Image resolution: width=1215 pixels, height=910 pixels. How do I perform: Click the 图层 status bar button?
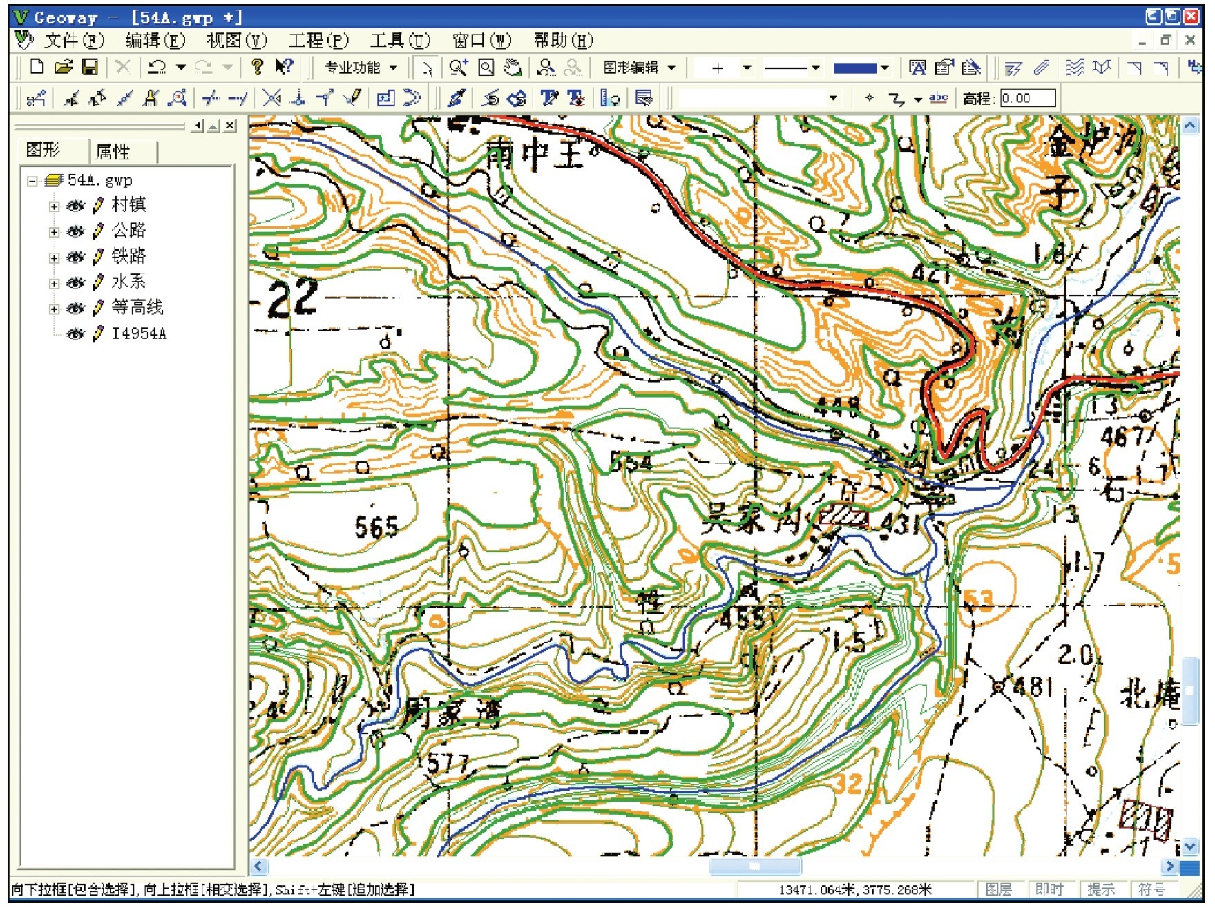[998, 889]
